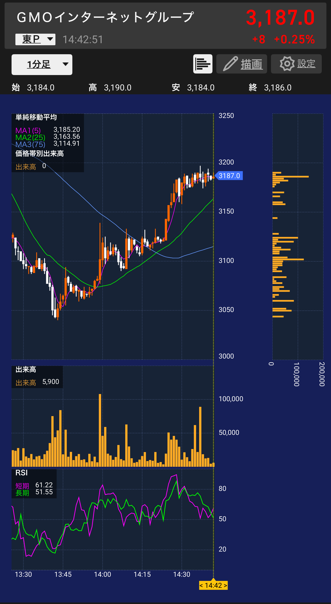Click the RSI 長期 51.55 legend
The image size is (331, 604).
point(34,492)
